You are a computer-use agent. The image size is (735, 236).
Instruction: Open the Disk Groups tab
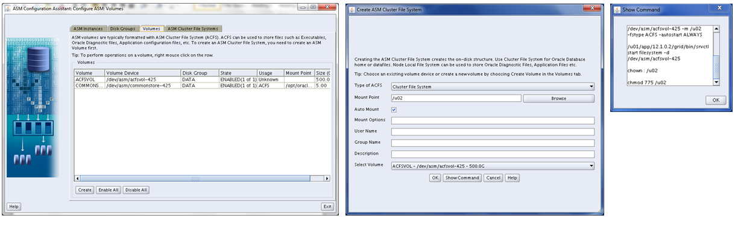click(x=123, y=28)
